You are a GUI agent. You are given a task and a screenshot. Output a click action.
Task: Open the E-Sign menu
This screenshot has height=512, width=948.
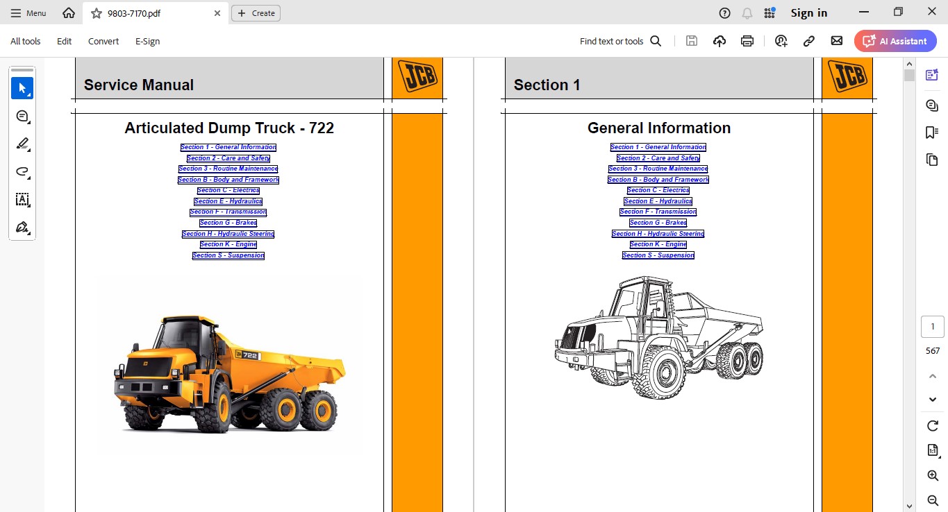point(147,41)
